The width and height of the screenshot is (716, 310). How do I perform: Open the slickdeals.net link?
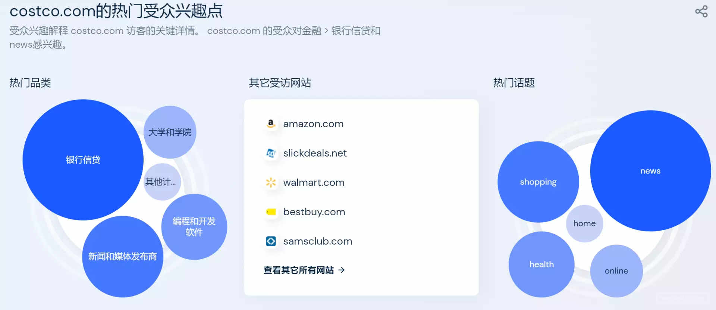click(315, 153)
